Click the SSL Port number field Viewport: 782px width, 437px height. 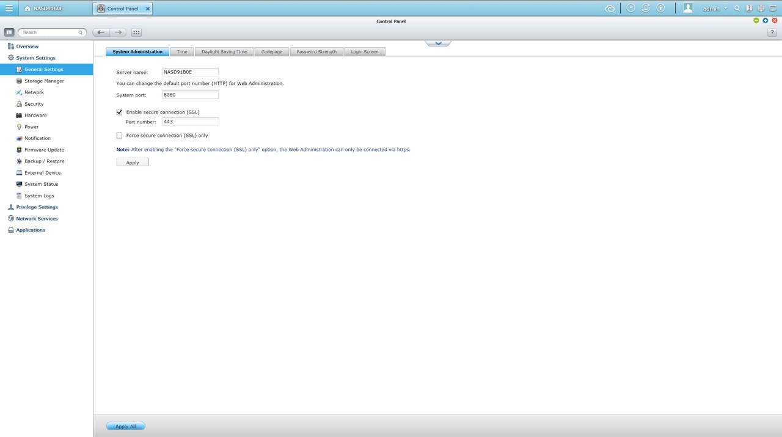pos(190,122)
